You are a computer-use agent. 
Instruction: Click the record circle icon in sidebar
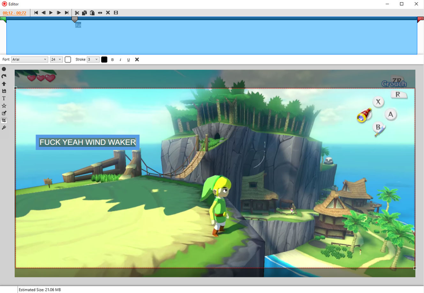(4, 69)
